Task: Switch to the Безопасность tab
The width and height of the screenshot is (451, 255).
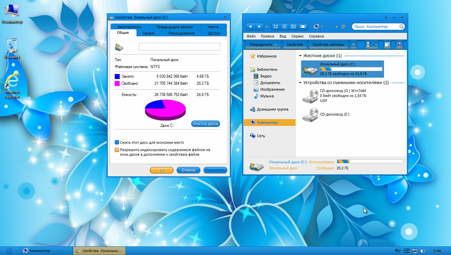Action: click(129, 27)
